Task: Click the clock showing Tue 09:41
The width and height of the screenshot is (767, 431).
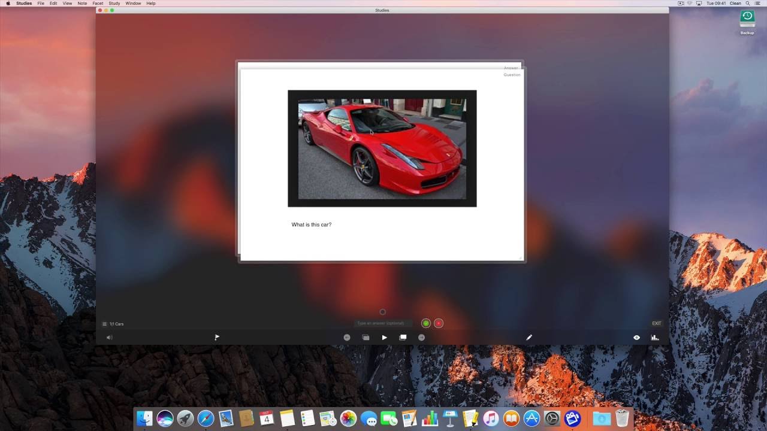Action: tap(715, 4)
